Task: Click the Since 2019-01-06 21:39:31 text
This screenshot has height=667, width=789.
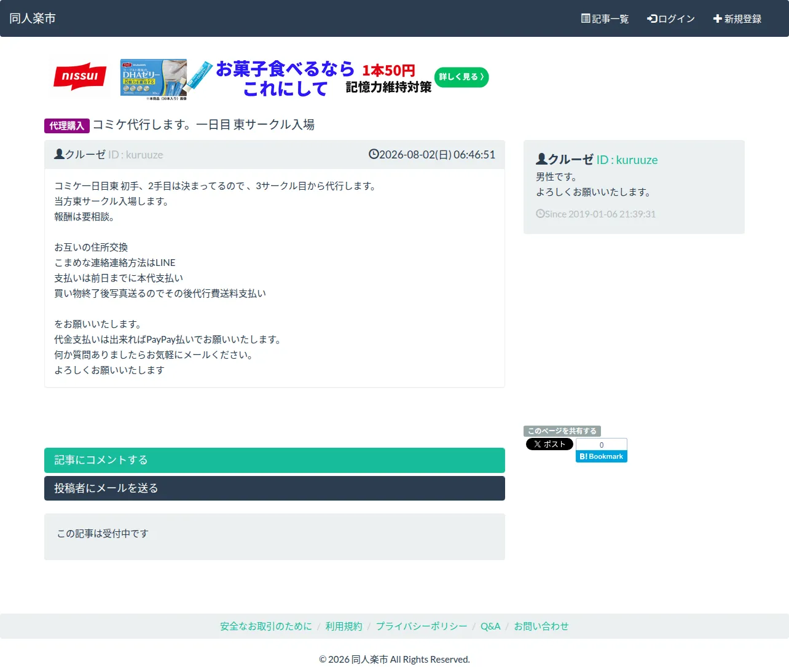Action: pos(600,214)
